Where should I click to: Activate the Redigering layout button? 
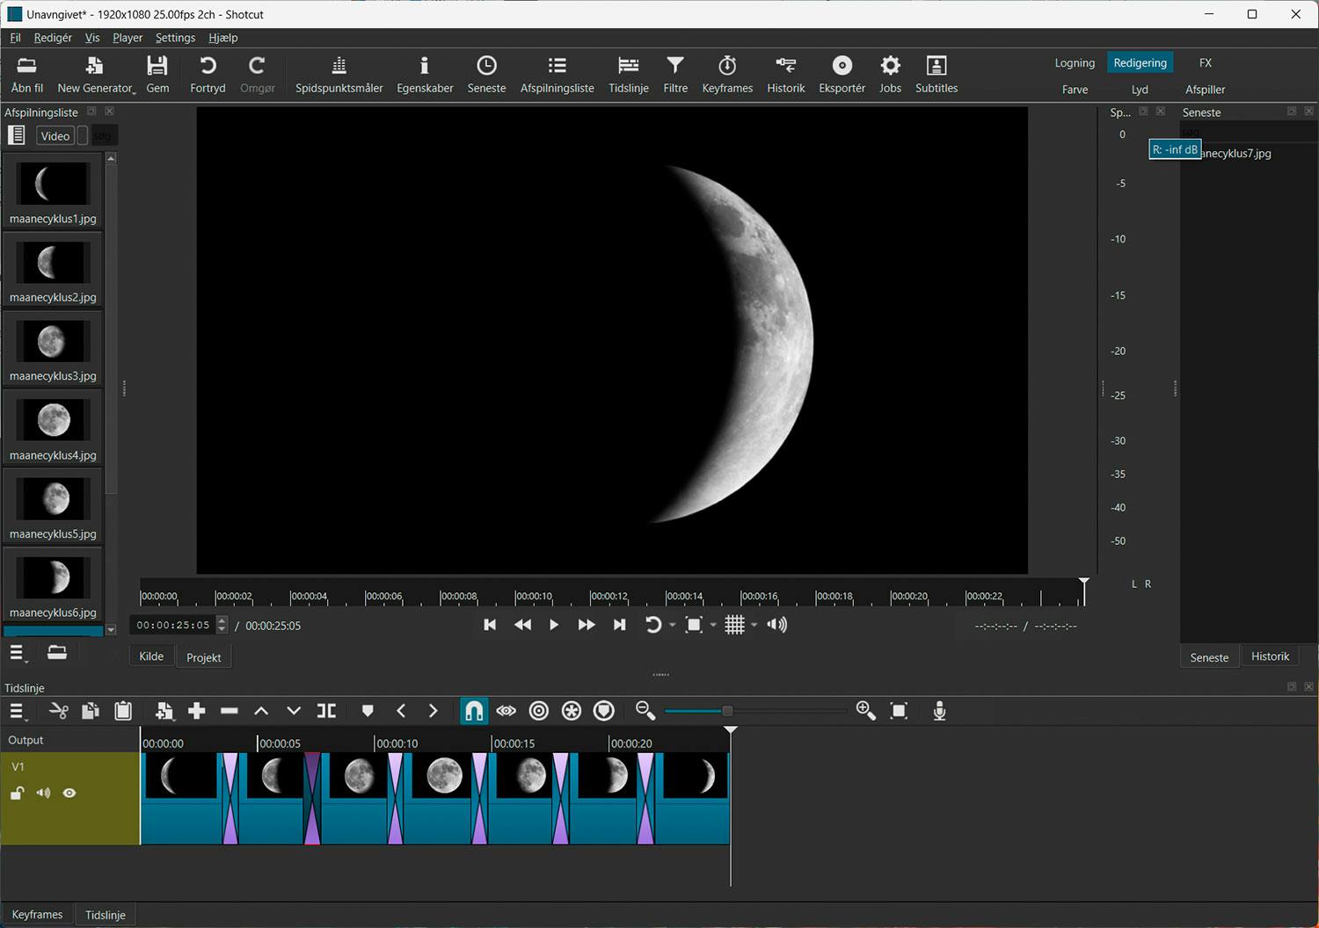(x=1140, y=62)
